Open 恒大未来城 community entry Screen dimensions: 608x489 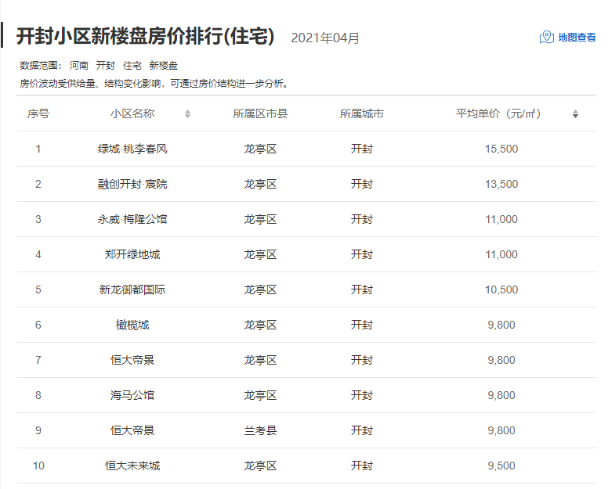click(x=132, y=466)
